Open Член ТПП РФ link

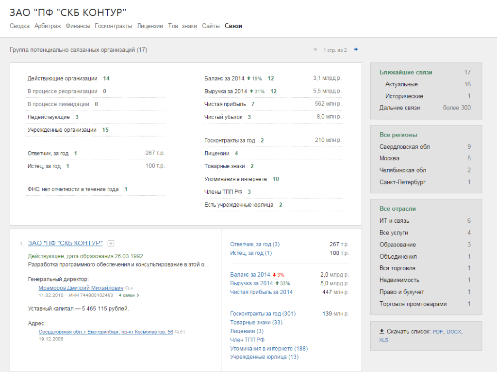(x=247, y=340)
